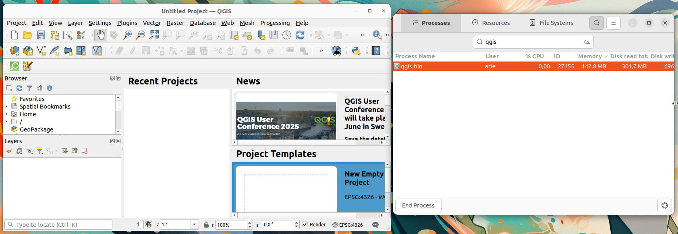
Task: Select the Zoom In magnifier tool
Action: [127, 35]
